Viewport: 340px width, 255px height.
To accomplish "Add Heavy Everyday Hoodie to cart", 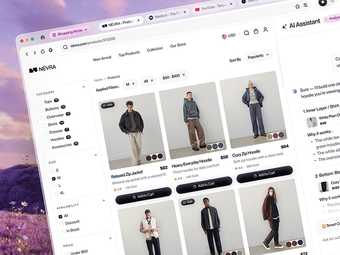I will tap(204, 185).
